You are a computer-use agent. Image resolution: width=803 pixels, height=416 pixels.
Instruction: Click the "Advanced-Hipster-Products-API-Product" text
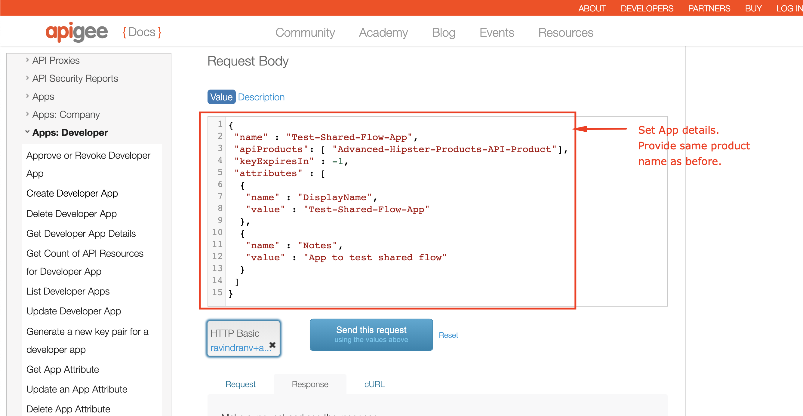tap(444, 149)
